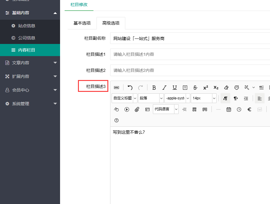Open the paragraph format dropdown showing 段落
The width and height of the screenshot is (270, 204).
(x=151, y=98)
